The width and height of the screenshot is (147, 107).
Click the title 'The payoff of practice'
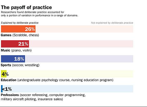26,7
